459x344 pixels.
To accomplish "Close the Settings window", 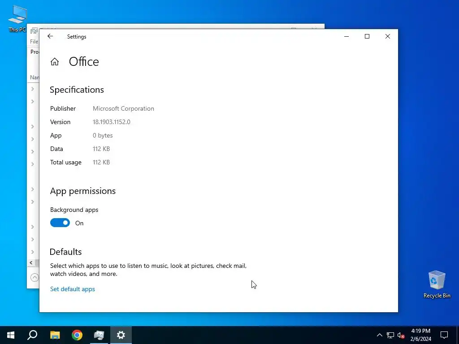I will pos(388,36).
